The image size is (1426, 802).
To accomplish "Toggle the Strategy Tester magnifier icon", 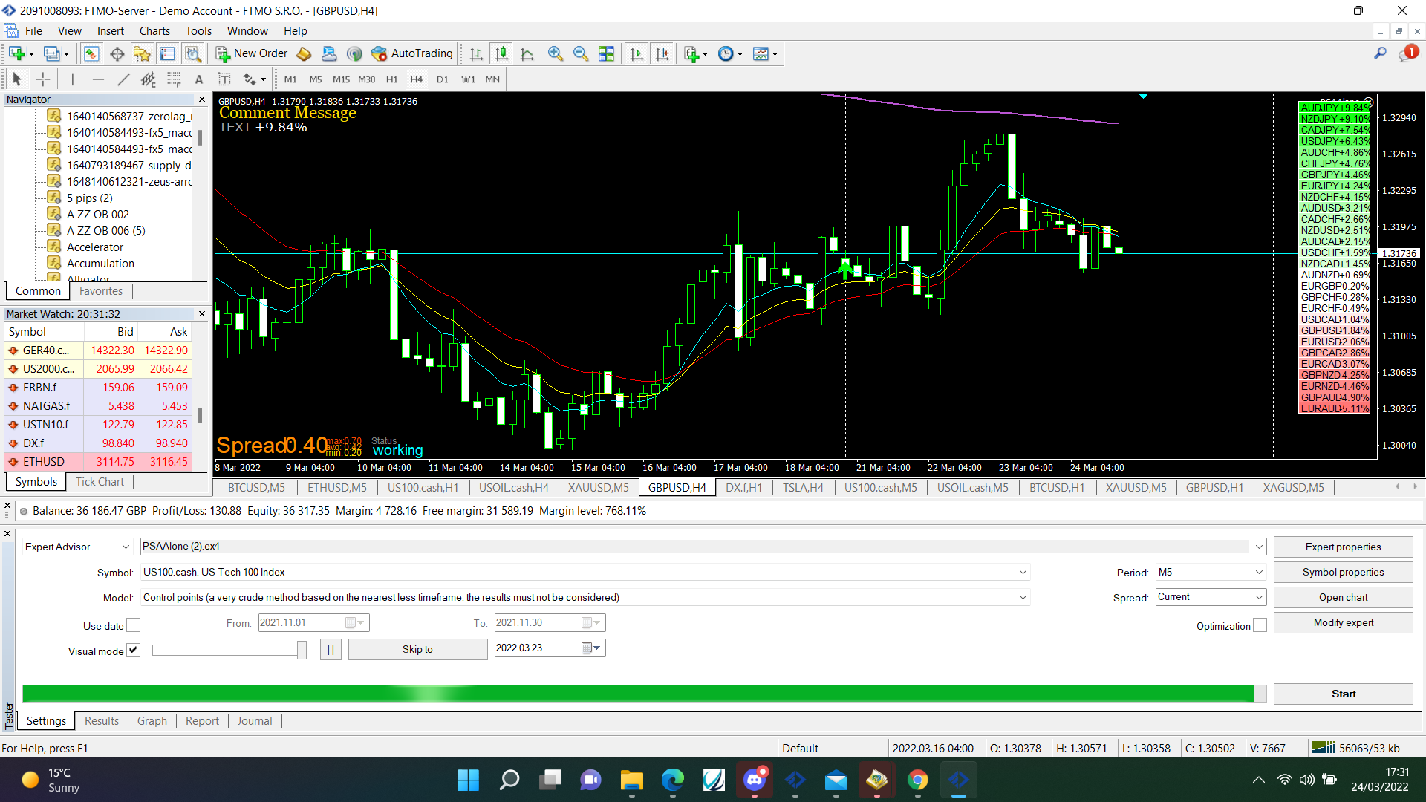I will point(193,53).
